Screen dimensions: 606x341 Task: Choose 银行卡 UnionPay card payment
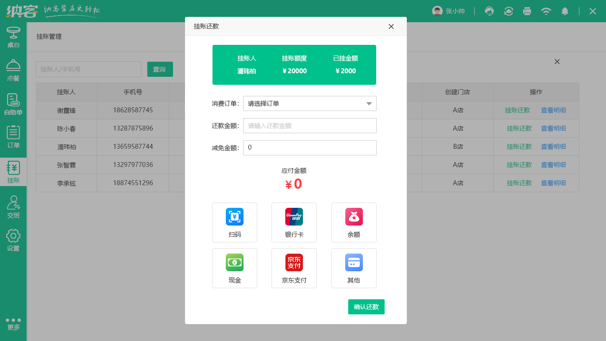(294, 222)
